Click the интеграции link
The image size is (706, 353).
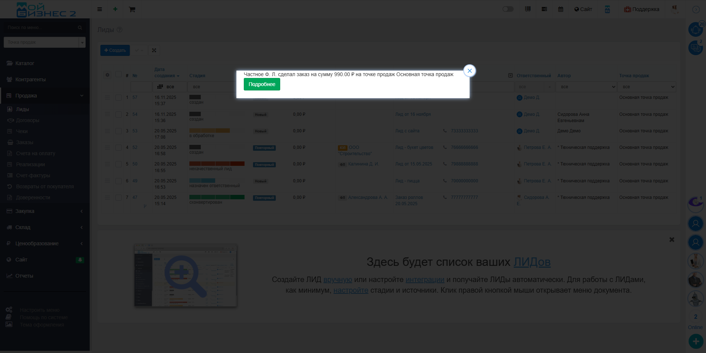pos(425,279)
